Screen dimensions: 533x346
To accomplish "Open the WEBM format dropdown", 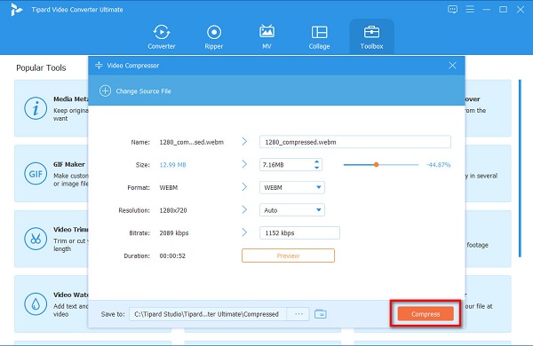I will [x=292, y=187].
